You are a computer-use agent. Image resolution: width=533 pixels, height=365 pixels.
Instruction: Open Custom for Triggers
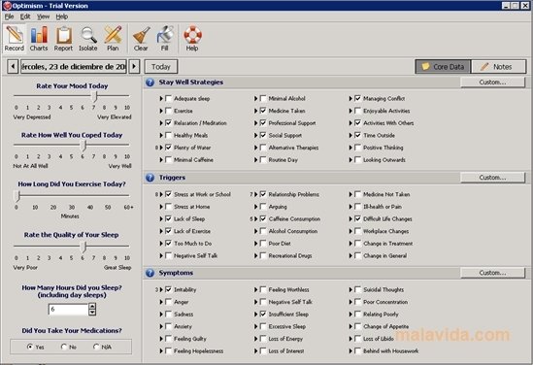[x=492, y=178]
